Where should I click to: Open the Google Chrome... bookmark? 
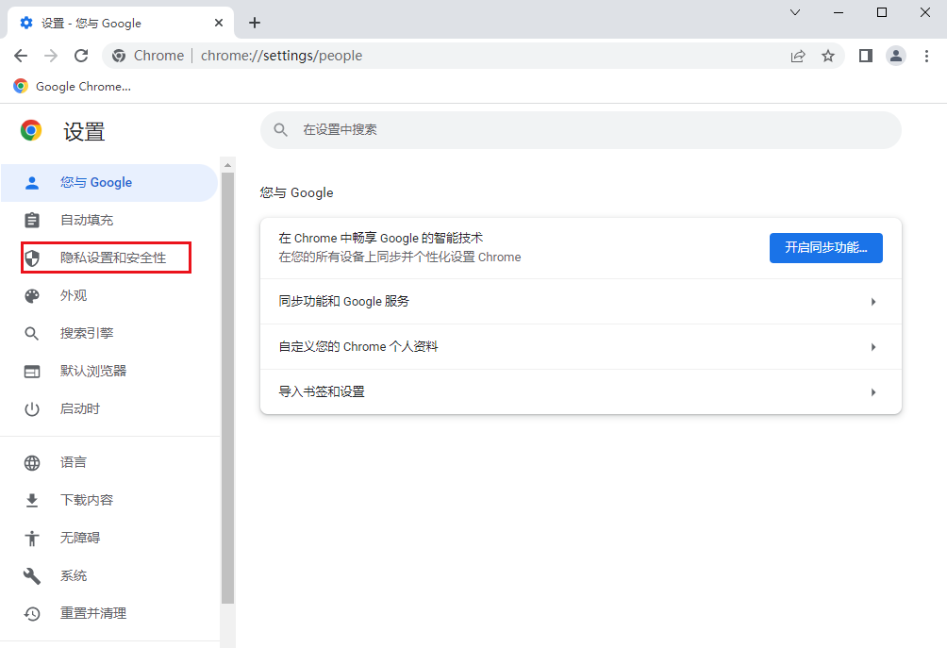(73, 87)
